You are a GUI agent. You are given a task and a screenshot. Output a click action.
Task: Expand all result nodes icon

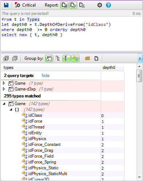tap(6, 58)
